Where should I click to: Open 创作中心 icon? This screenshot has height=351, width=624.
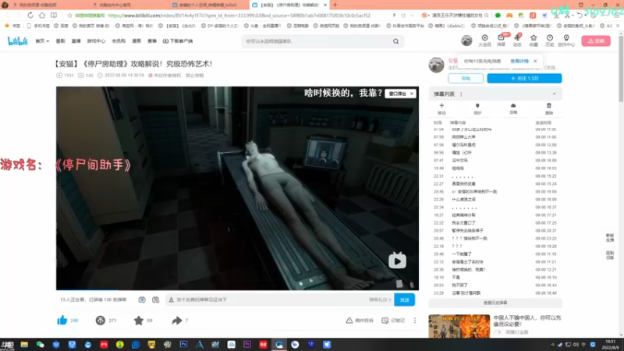pyautogui.click(x=566, y=41)
